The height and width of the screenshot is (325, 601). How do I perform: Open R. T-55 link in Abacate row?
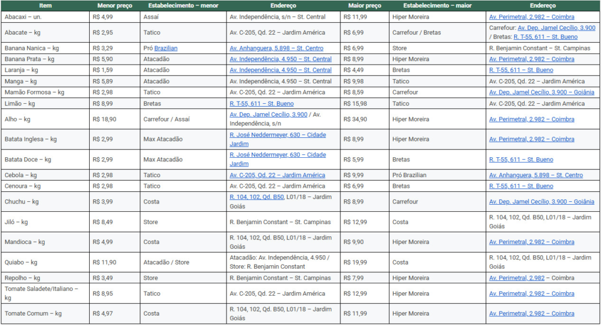pyautogui.click(x=545, y=37)
